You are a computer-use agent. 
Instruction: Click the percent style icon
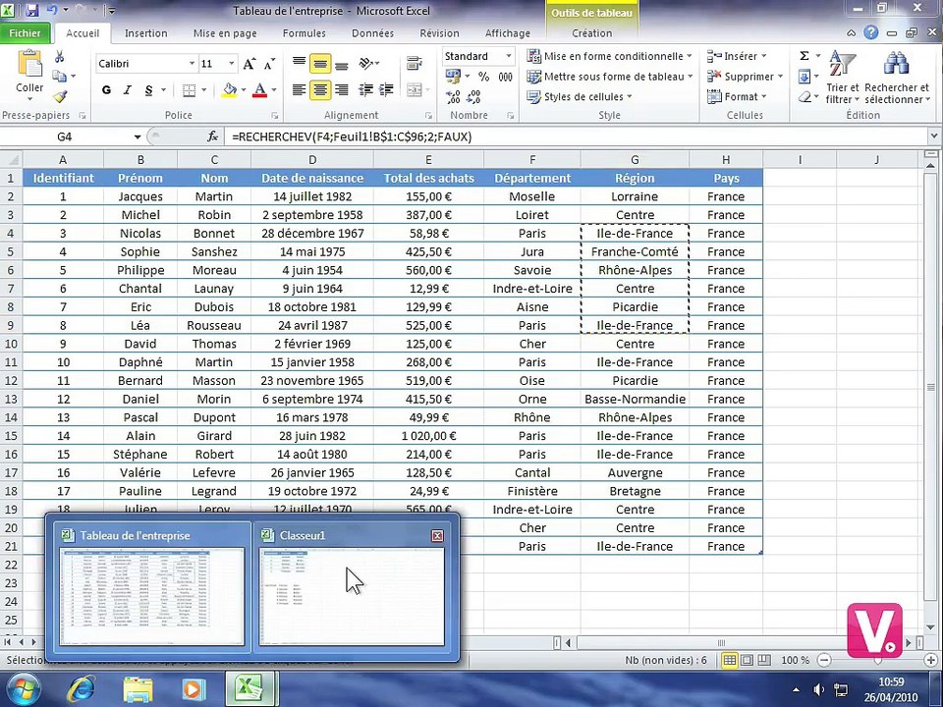(x=483, y=77)
